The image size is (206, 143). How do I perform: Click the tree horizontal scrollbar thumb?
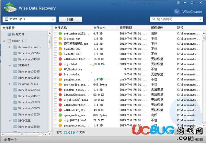point(22,134)
